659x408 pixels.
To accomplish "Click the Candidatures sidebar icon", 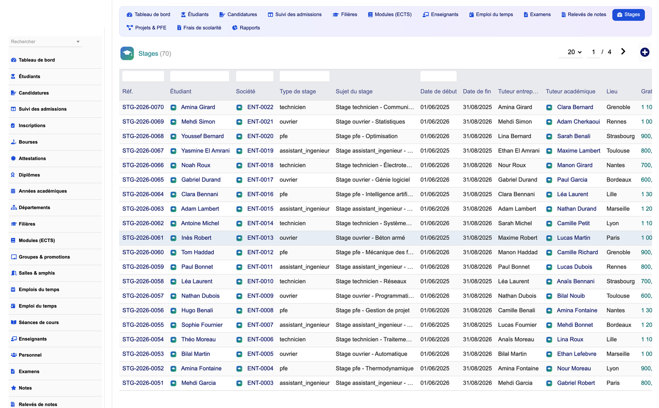I will tap(14, 93).
